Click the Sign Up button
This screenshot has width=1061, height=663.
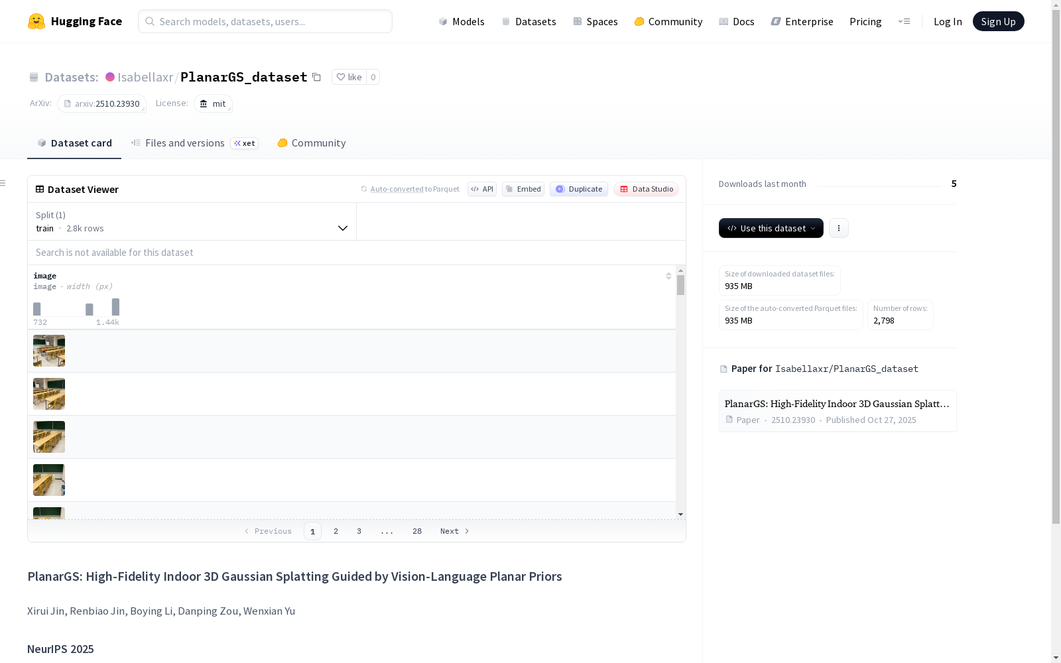(999, 21)
